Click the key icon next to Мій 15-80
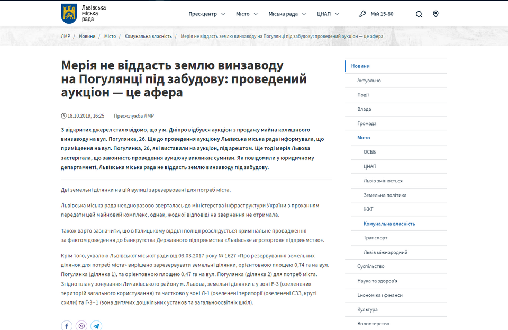 coord(362,14)
